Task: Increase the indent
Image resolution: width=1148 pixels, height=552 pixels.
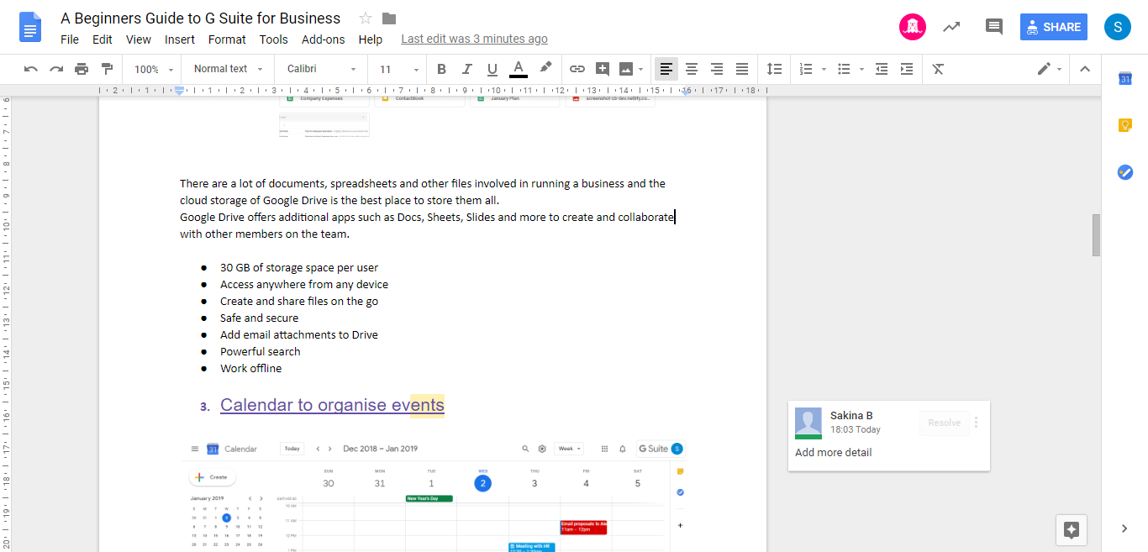Action: (x=907, y=69)
